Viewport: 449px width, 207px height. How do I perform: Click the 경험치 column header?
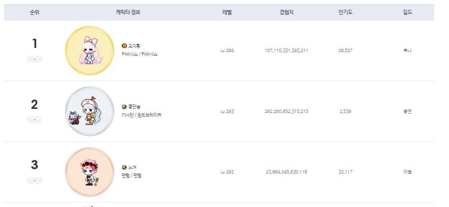point(286,12)
